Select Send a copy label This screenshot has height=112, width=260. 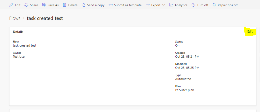coord(96,5)
